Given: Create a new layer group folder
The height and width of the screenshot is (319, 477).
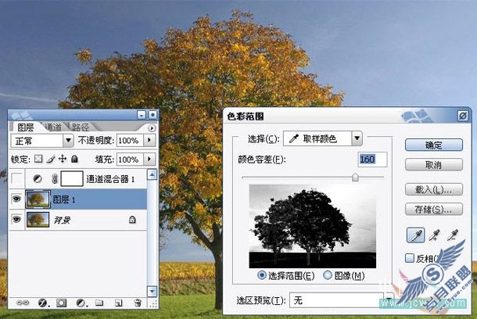Looking at the screenshot, I should point(99,303).
